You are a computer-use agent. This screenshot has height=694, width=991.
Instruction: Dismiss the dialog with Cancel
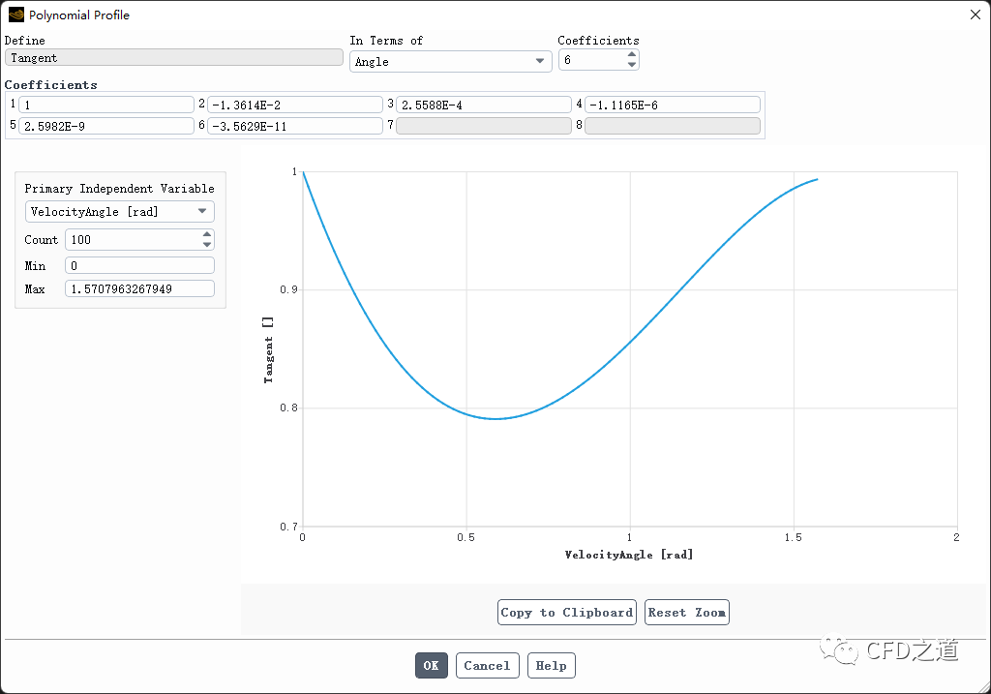[x=487, y=665]
